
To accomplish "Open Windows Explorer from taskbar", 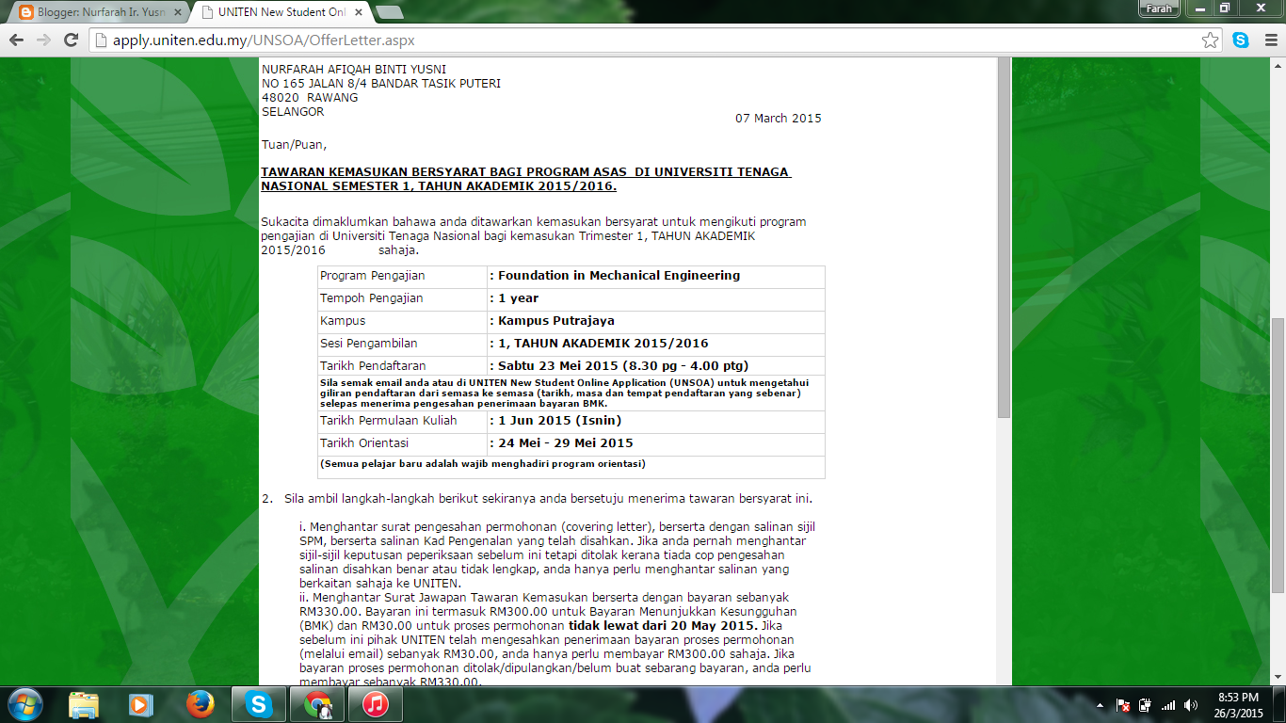I will (x=83, y=704).
